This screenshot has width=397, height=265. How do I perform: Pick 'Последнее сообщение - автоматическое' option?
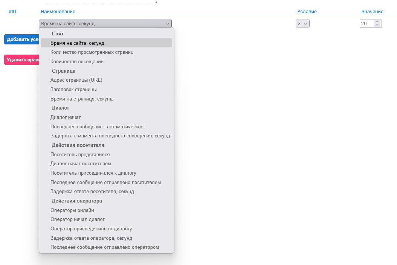(x=97, y=127)
